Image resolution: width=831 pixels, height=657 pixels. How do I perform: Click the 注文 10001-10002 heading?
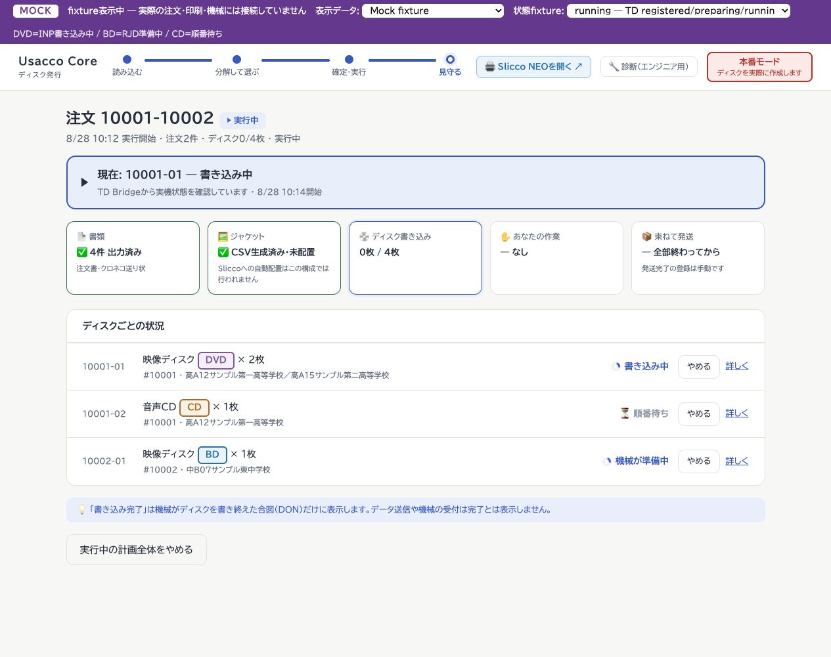coord(140,118)
